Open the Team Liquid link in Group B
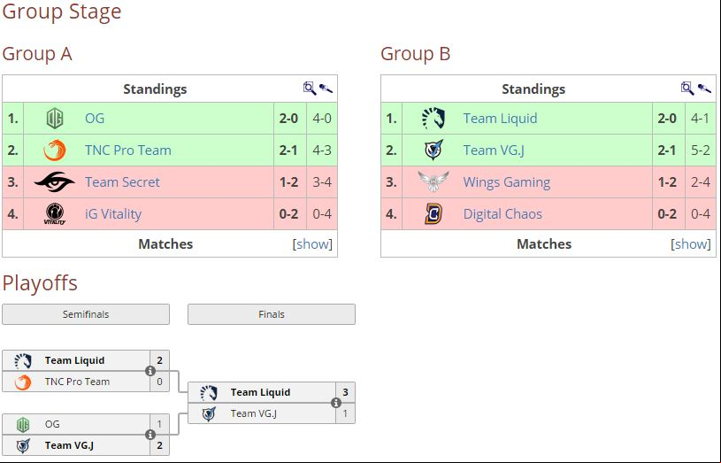This screenshot has width=721, height=463. tap(500, 119)
